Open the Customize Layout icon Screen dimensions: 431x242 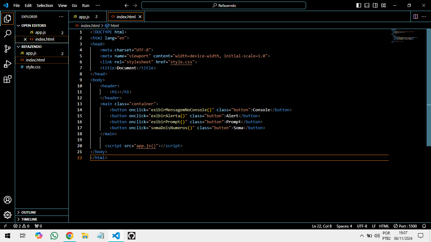[383, 5]
